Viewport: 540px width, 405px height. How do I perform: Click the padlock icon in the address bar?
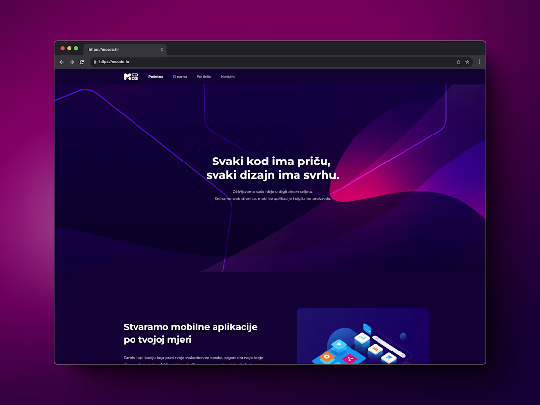pyautogui.click(x=95, y=62)
